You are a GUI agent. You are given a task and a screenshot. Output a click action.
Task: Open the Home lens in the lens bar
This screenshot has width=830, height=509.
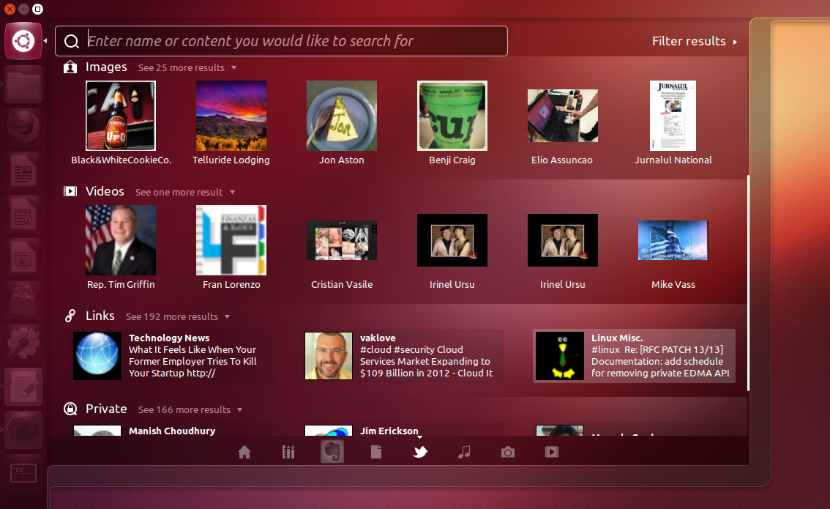(x=244, y=452)
